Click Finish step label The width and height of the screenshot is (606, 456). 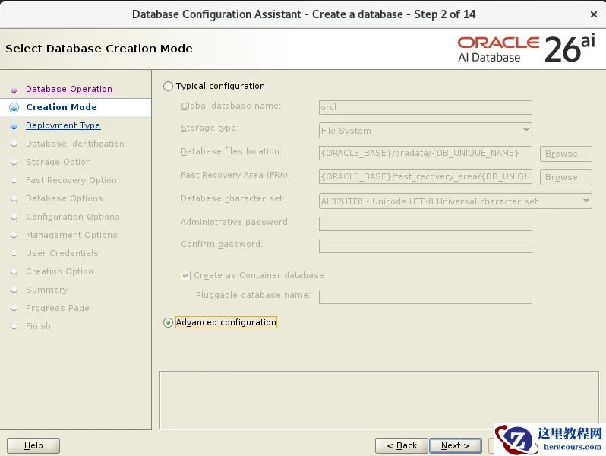pos(38,326)
